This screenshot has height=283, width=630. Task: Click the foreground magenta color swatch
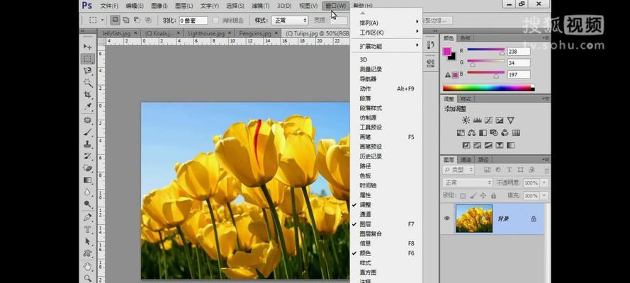(446, 52)
